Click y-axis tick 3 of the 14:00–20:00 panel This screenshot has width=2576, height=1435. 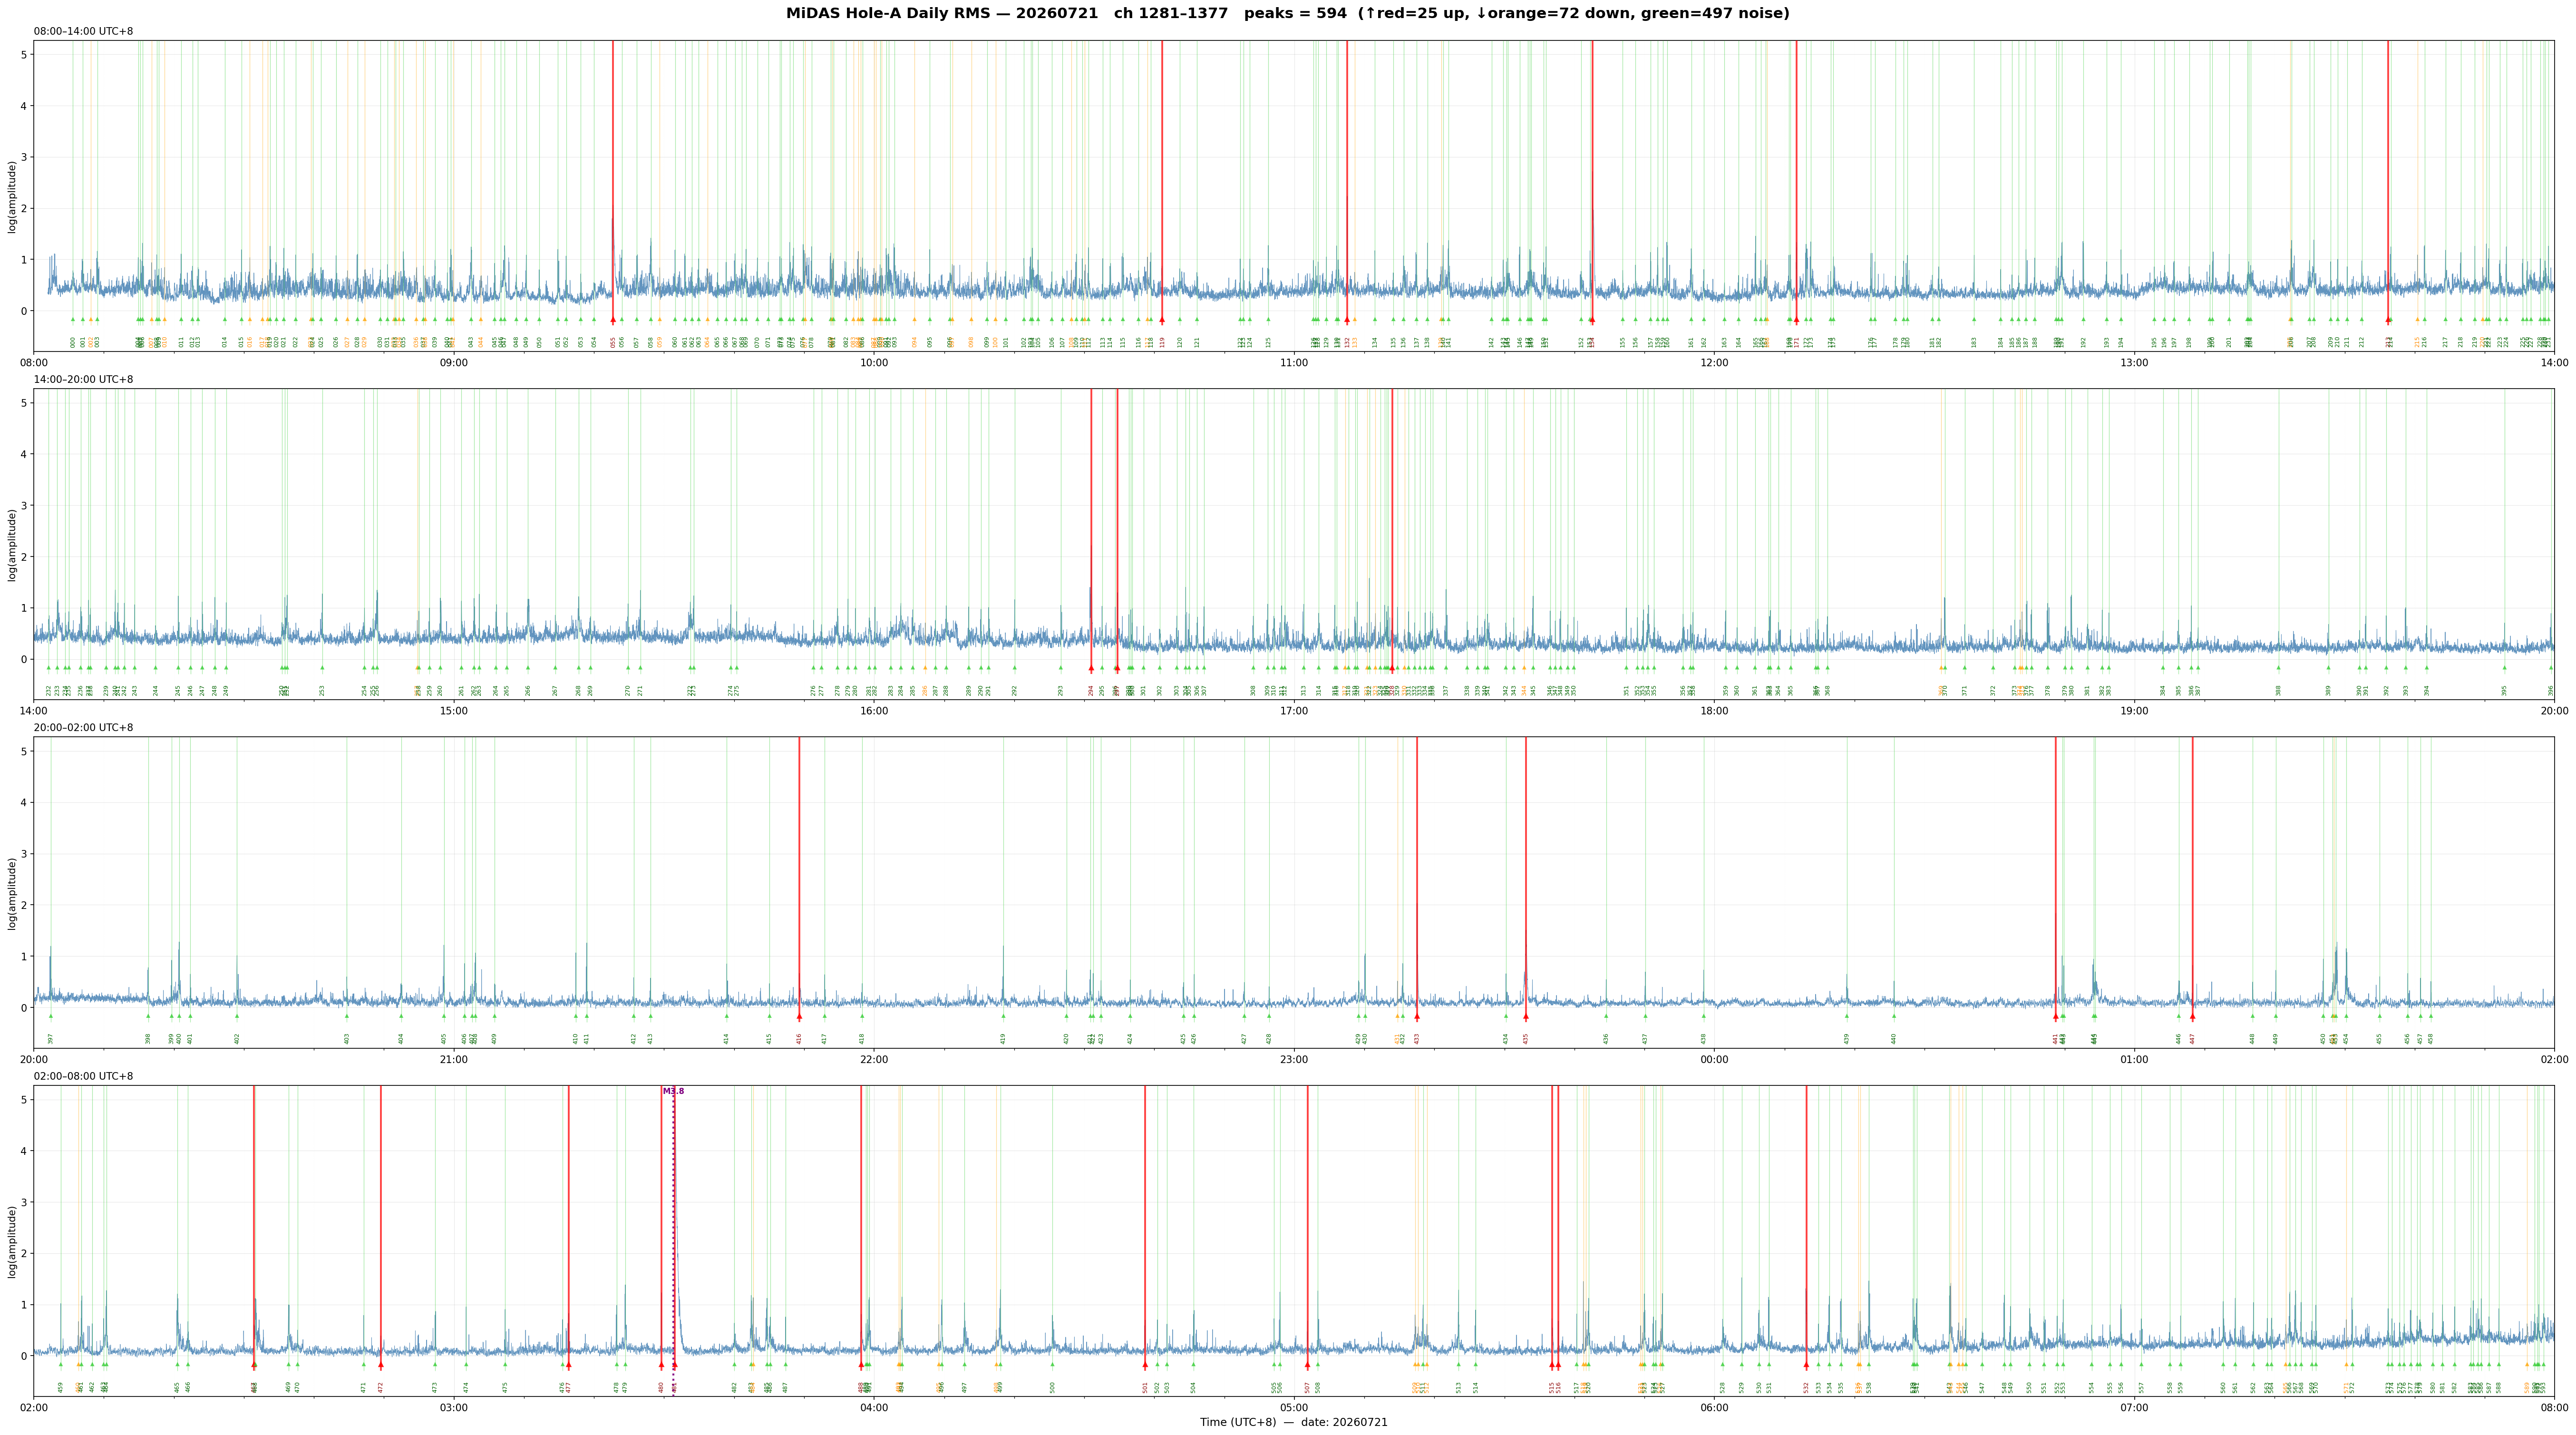pyautogui.click(x=24, y=506)
